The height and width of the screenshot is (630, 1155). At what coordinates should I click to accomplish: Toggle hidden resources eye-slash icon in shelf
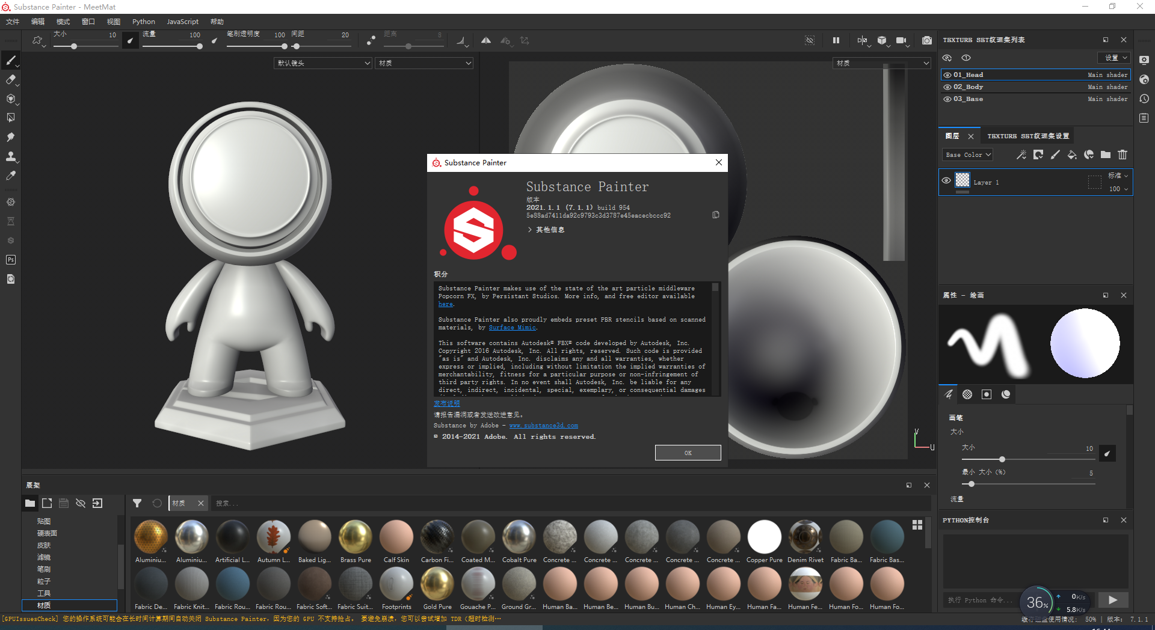coord(81,503)
